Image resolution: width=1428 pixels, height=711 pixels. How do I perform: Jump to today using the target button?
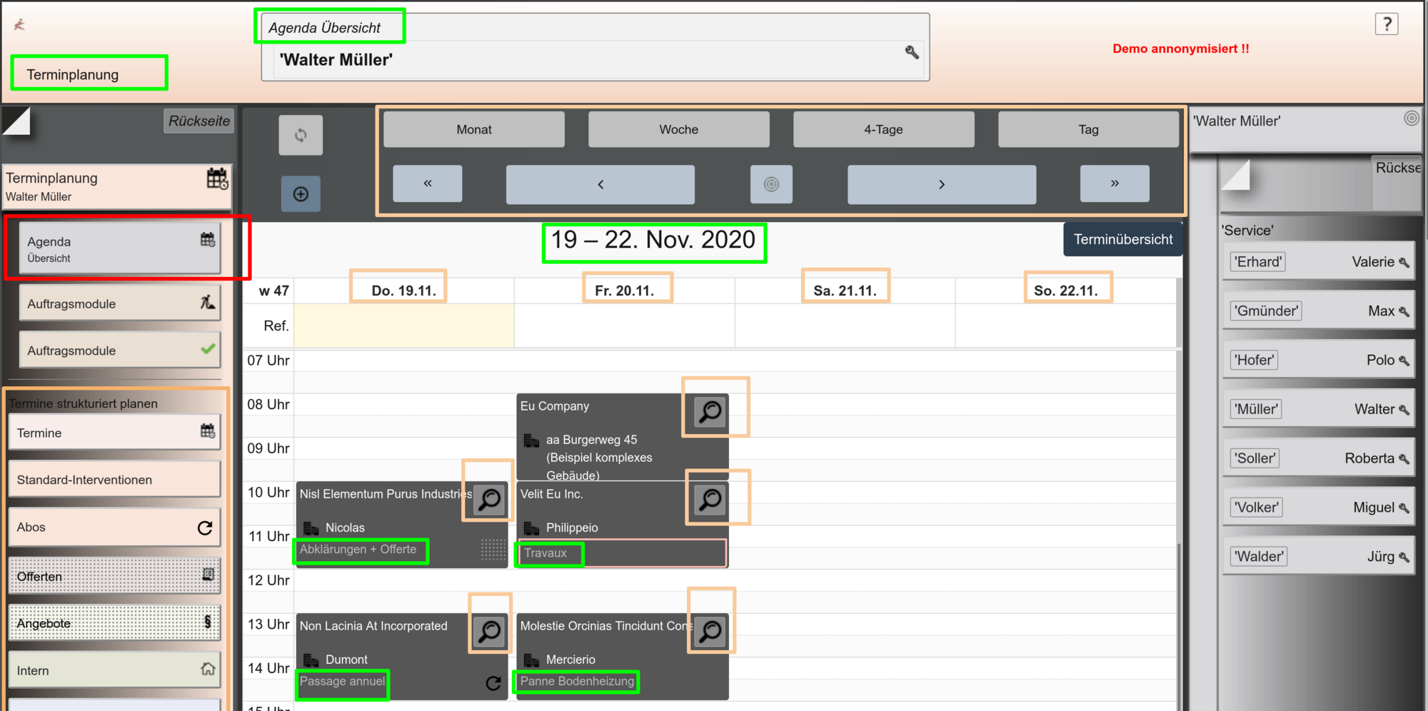point(771,184)
